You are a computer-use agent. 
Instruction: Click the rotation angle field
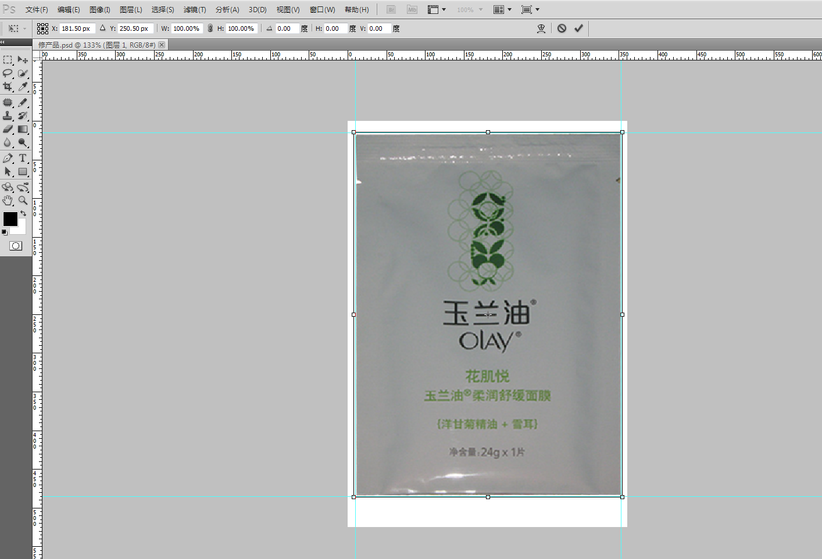click(x=287, y=28)
